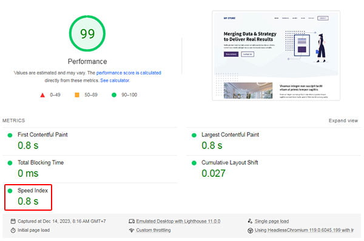Click the 'Custom throttling' text
This screenshot has height=241, width=364.
(x=153, y=230)
